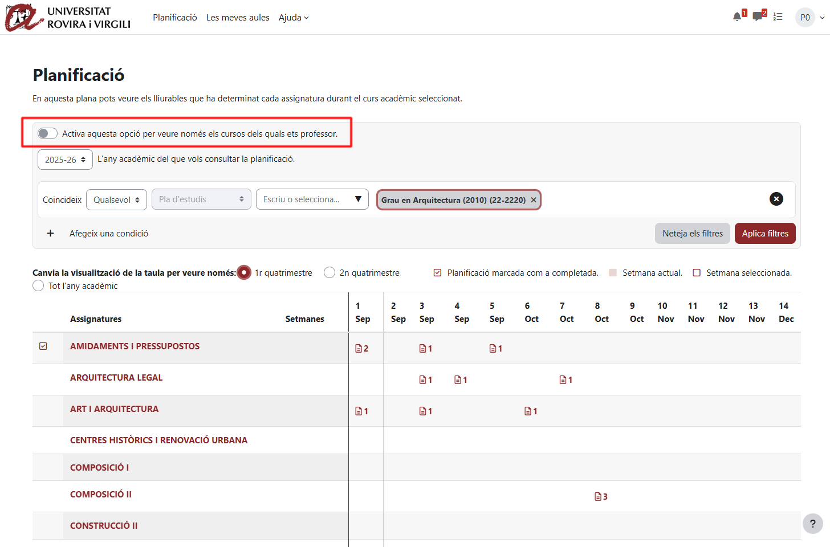Remove the Grau en Arquitectura filter tag
Viewport: 830px width, 547px height.
[x=534, y=200]
